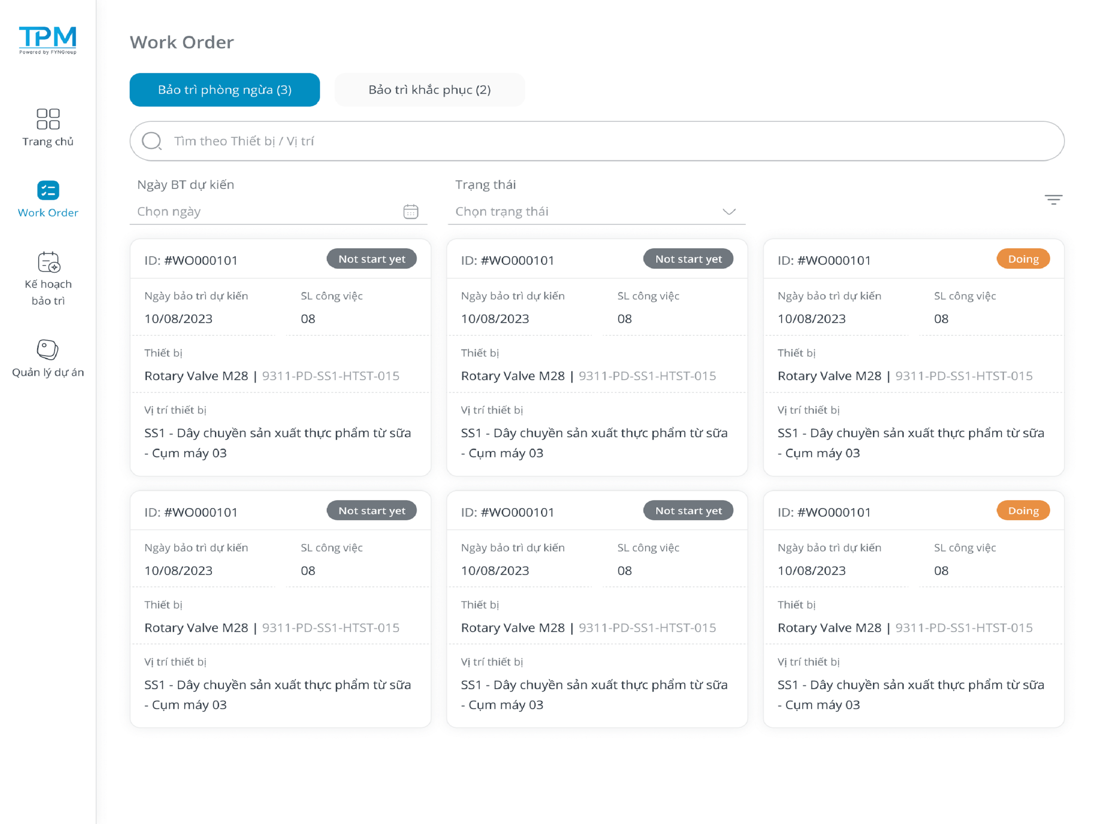Click Not start yet badge on top-middle card
This screenshot has height=824, width=1098.
[689, 259]
